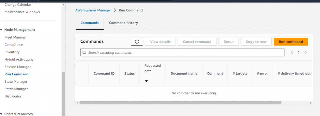Open Fleet Manager in sidebar
The image size is (320, 116).
pyautogui.click(x=16, y=37)
